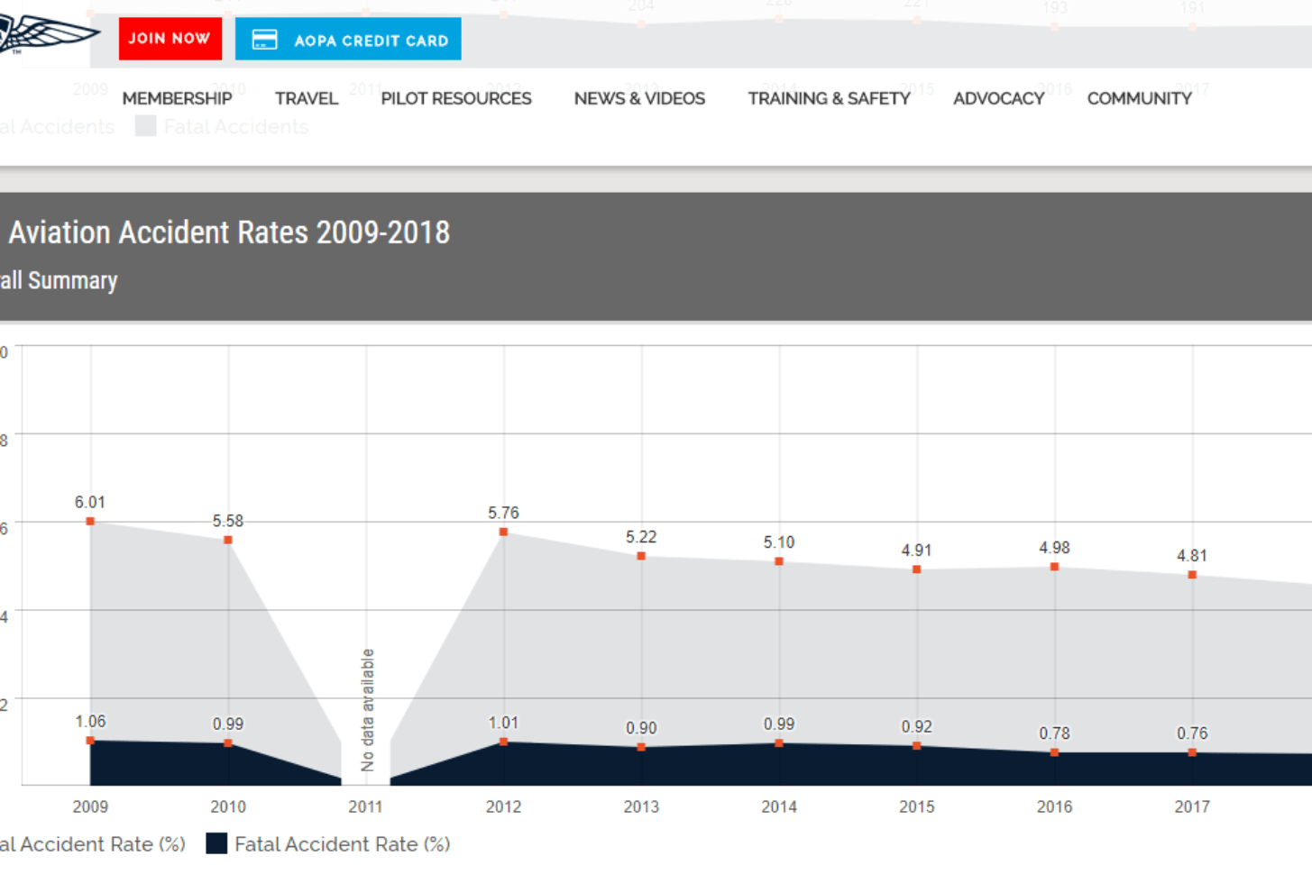
Task: Select the 2012 fatal rate point 1.01
Action: tap(503, 742)
